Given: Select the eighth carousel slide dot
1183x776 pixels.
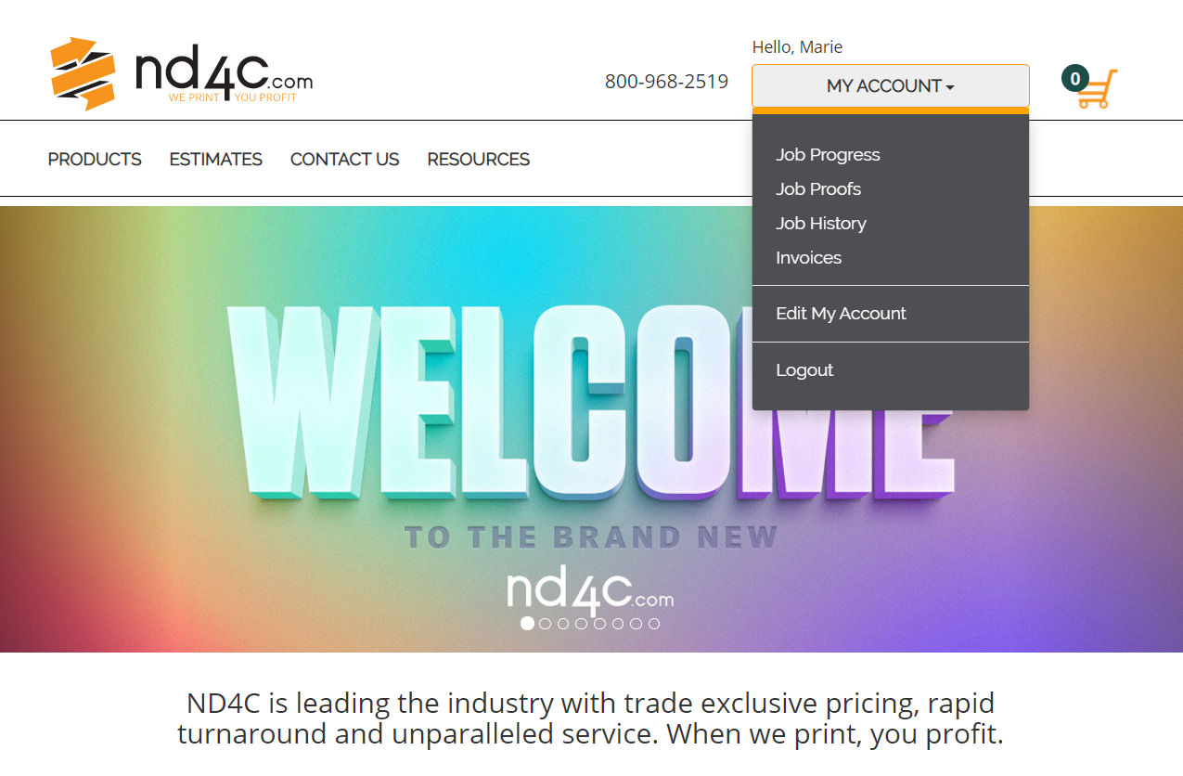Looking at the screenshot, I should click(654, 624).
